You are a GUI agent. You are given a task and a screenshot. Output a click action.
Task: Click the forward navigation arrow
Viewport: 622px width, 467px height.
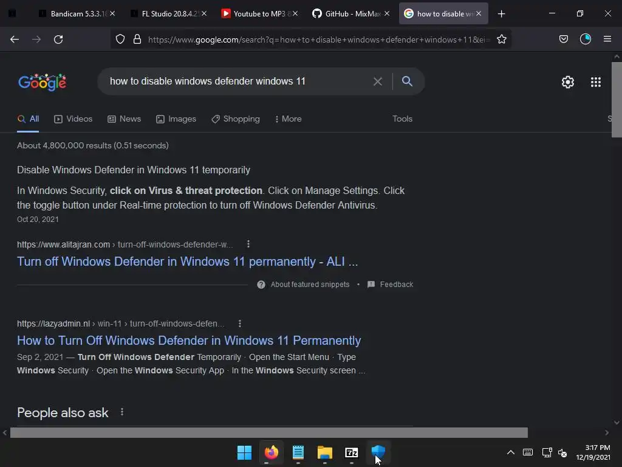point(36,40)
